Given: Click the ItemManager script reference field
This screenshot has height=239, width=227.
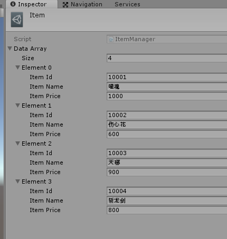Looking at the screenshot, I should click(x=167, y=39).
